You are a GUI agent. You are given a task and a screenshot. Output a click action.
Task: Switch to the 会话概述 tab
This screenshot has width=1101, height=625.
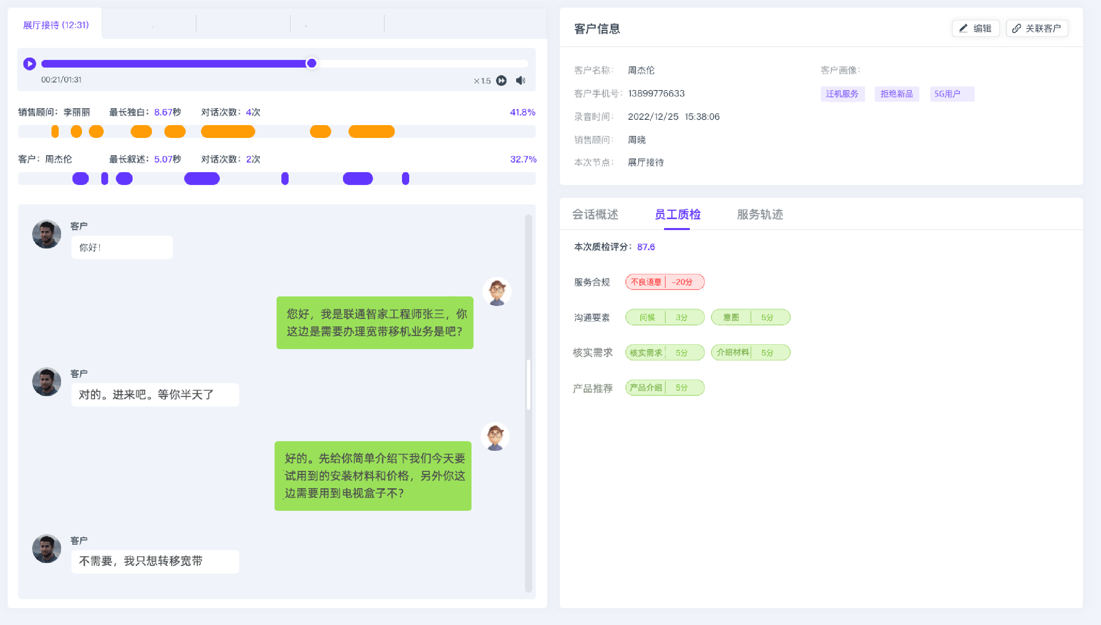point(595,214)
